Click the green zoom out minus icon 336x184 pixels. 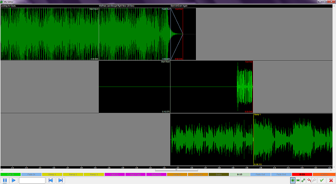[x=298, y=180]
